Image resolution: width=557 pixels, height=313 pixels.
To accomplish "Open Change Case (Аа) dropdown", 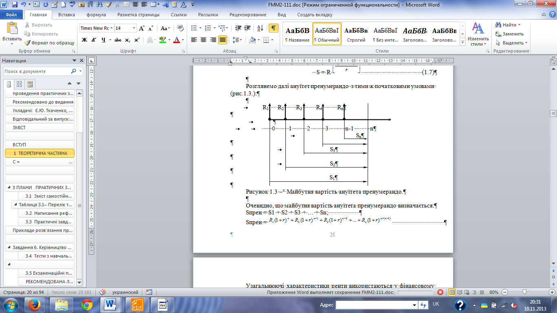I will click(x=166, y=29).
